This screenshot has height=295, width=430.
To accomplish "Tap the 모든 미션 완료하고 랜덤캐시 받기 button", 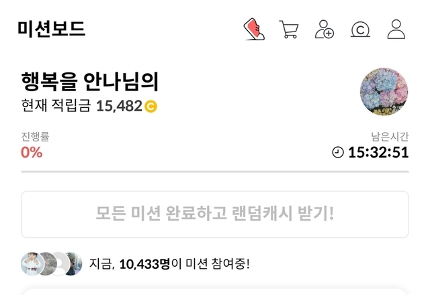I will pyautogui.click(x=215, y=215).
